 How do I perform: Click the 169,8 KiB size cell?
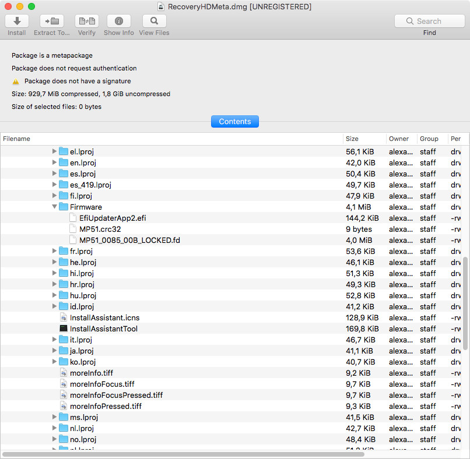[362, 329]
